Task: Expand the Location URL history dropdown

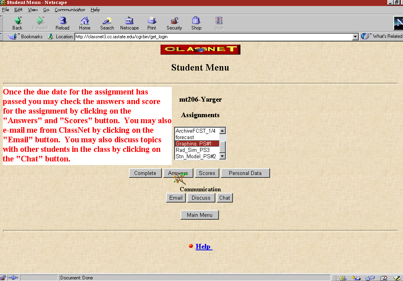Action: [x=355, y=37]
